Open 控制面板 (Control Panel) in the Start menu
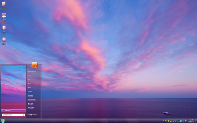Screen dimensions: 197x123 (31, 96)
